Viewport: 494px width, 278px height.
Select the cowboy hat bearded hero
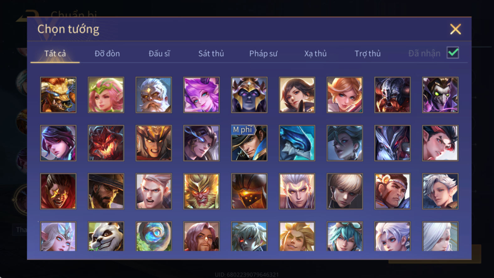tap(106, 191)
